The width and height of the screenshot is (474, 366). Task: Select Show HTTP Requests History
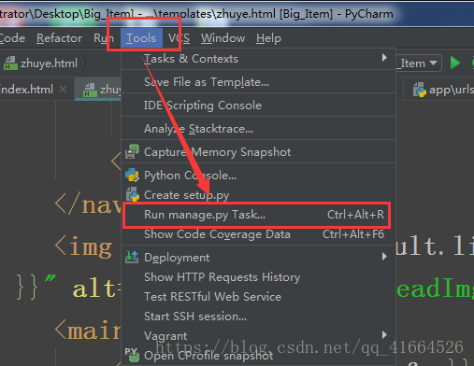(x=258, y=276)
